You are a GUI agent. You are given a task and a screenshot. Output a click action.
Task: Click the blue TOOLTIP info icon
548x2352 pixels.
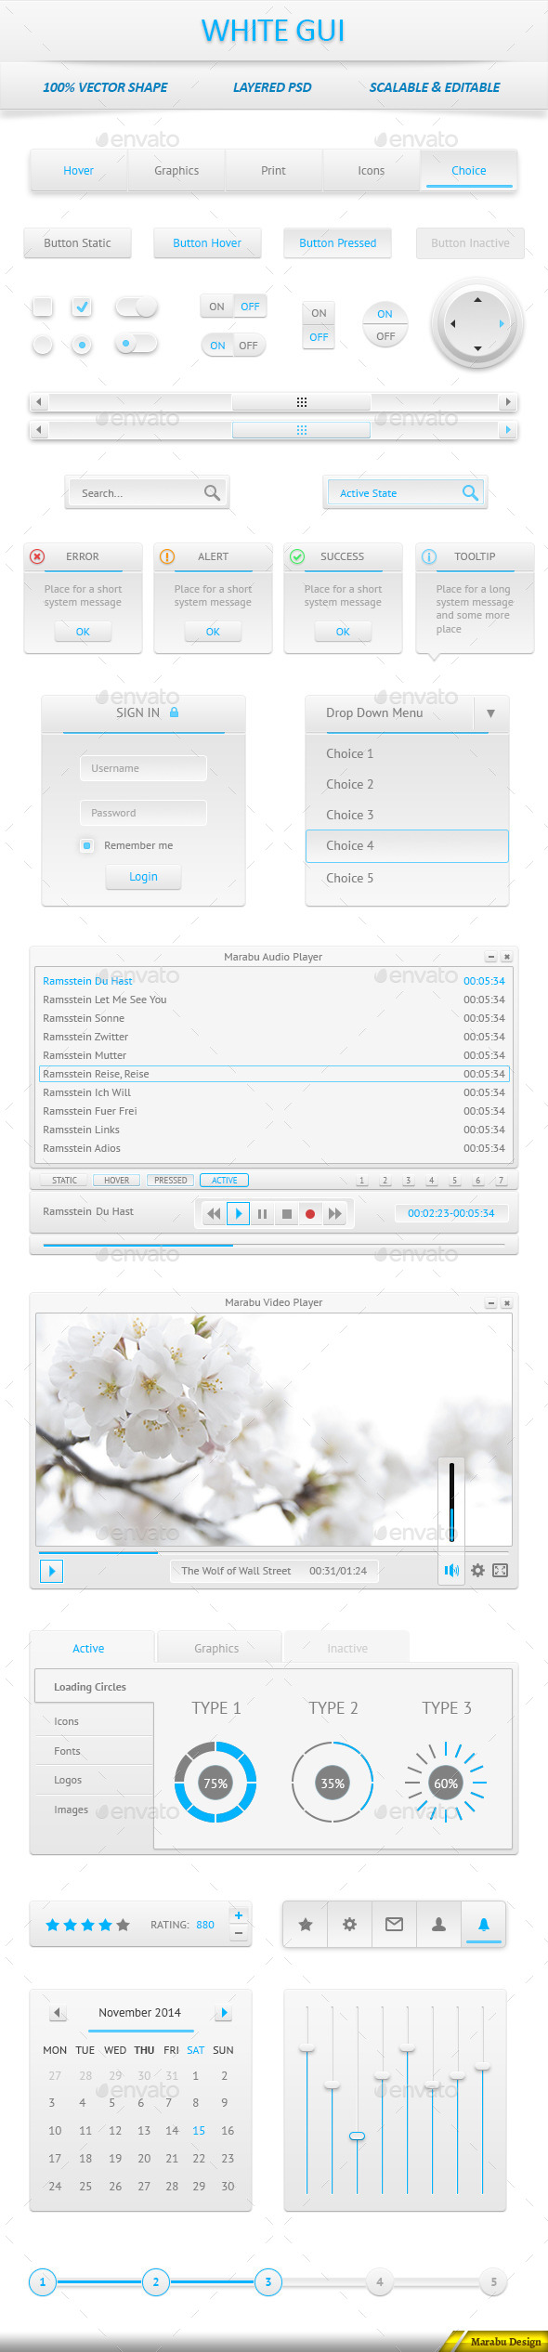(429, 556)
